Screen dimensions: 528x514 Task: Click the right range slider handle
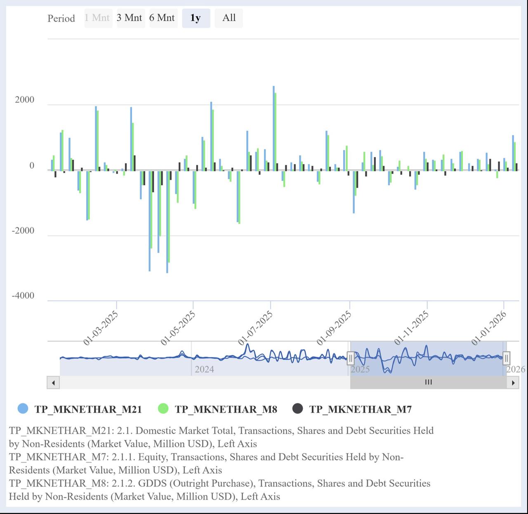[x=507, y=358]
